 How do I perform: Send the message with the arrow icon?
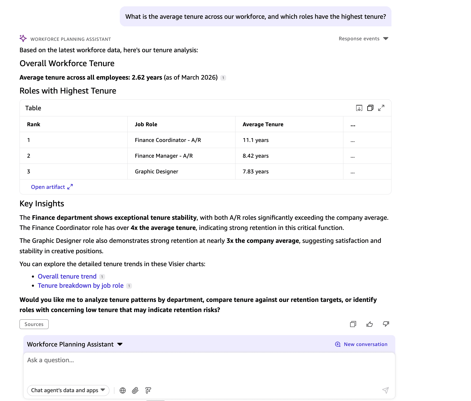point(385,390)
